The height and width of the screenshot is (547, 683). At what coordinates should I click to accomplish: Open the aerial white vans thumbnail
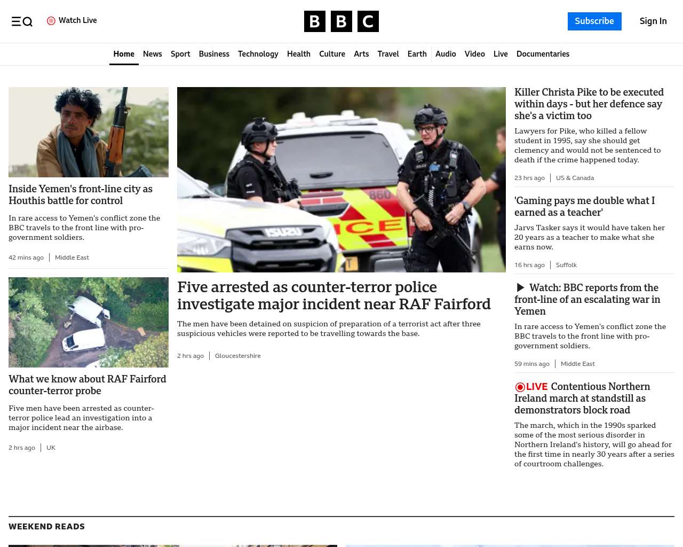[89, 322]
